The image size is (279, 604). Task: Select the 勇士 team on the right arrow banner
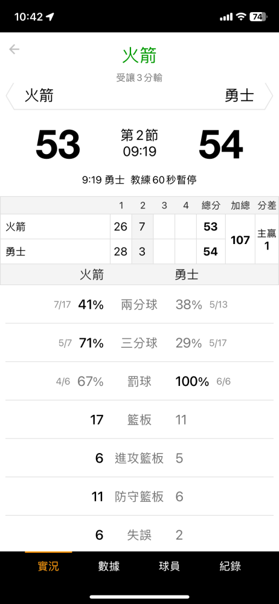(239, 95)
